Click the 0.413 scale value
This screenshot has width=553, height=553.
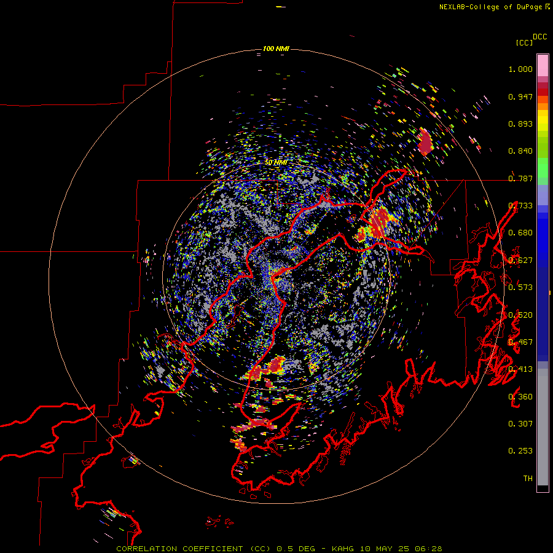(520, 369)
